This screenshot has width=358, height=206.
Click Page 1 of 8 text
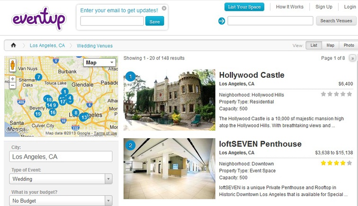pos(333,58)
